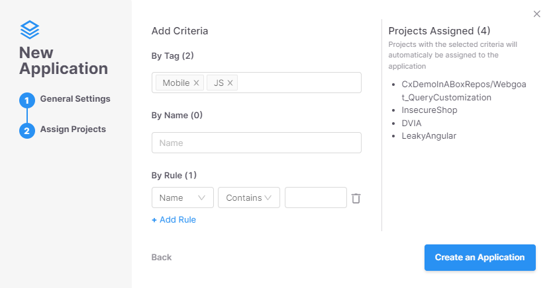Select the LeakyAngular project entry
The width and height of the screenshot is (553, 288).
429,135
